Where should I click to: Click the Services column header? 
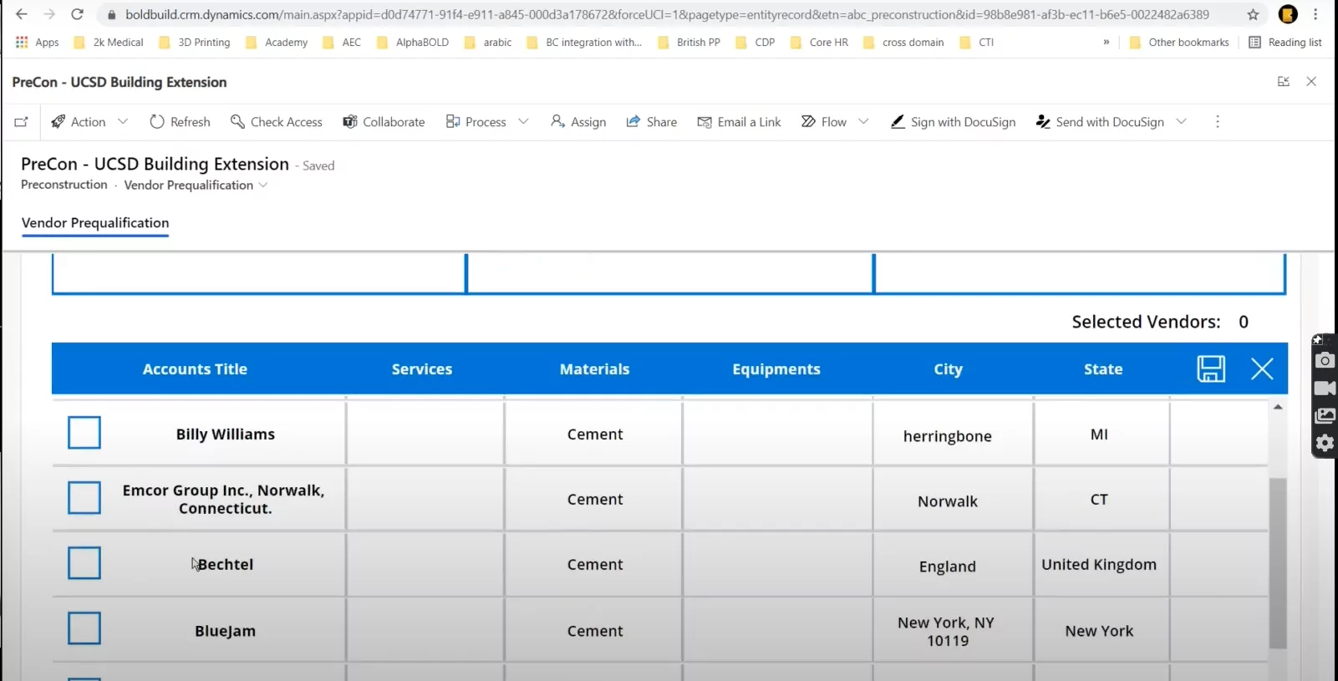point(422,369)
